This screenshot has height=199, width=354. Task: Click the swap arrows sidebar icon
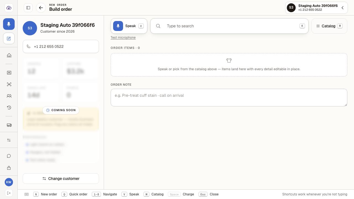tap(9, 140)
